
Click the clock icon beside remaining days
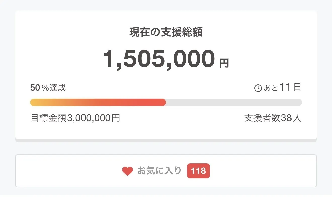(x=258, y=88)
